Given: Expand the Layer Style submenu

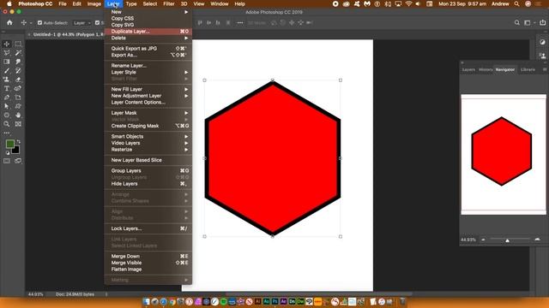Looking at the screenshot, I should (x=148, y=72).
